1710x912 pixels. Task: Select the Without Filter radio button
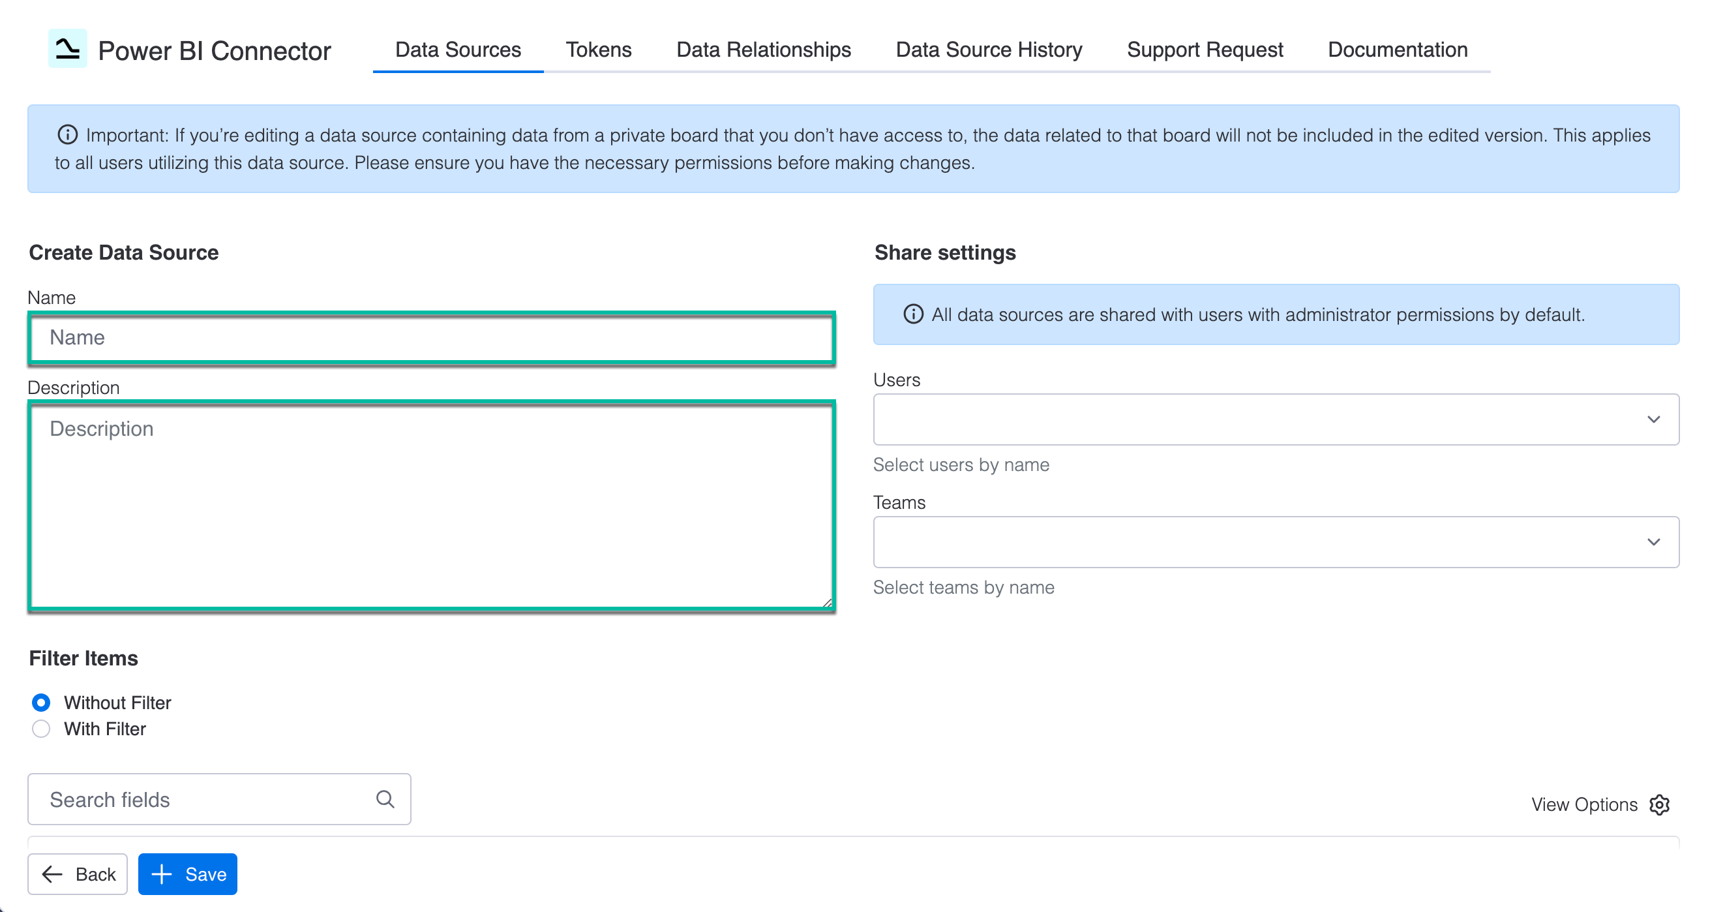point(41,702)
